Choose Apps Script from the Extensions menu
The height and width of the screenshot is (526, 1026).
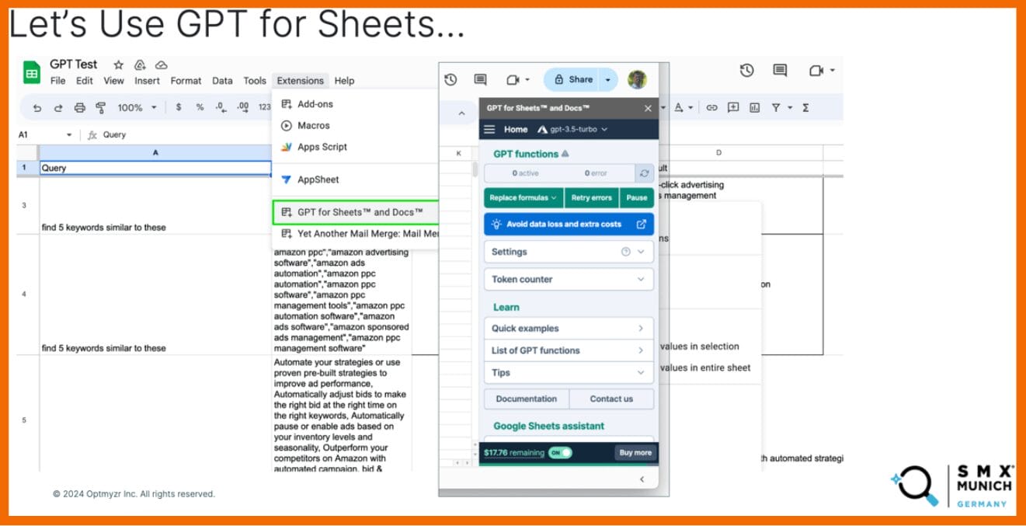pyautogui.click(x=322, y=147)
